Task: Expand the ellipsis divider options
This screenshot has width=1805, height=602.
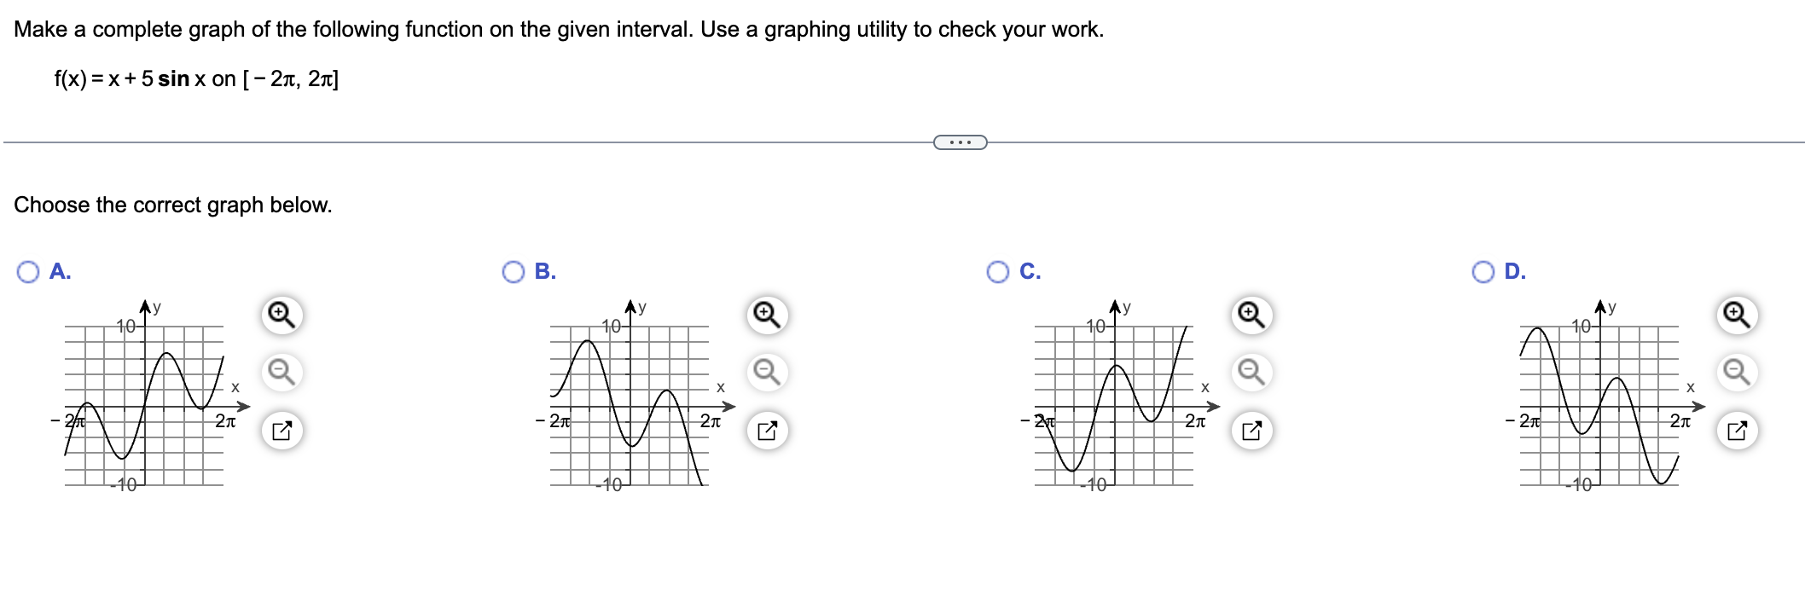Action: [x=962, y=143]
